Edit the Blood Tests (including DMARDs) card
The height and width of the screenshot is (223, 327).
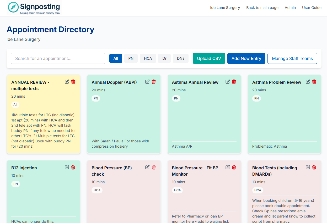pyautogui.click(x=308, y=167)
